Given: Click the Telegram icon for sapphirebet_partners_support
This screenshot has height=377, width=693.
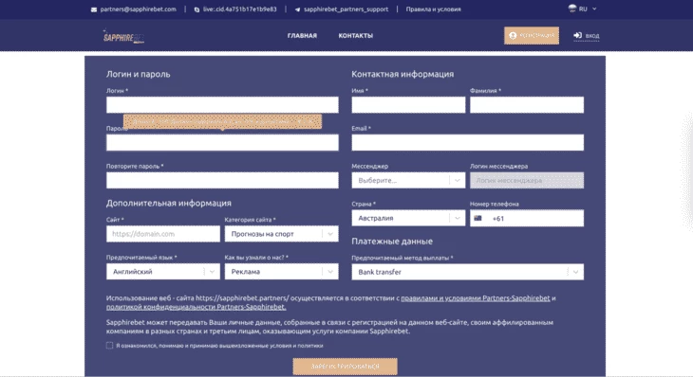Looking at the screenshot, I should pyautogui.click(x=297, y=9).
